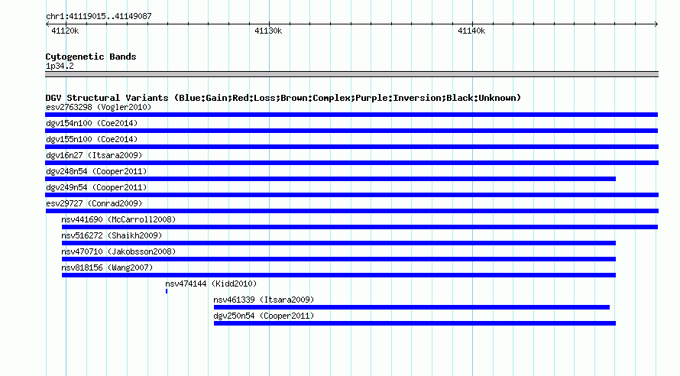Click the tiny blue nsv474144 variant mark

pos(167,291)
